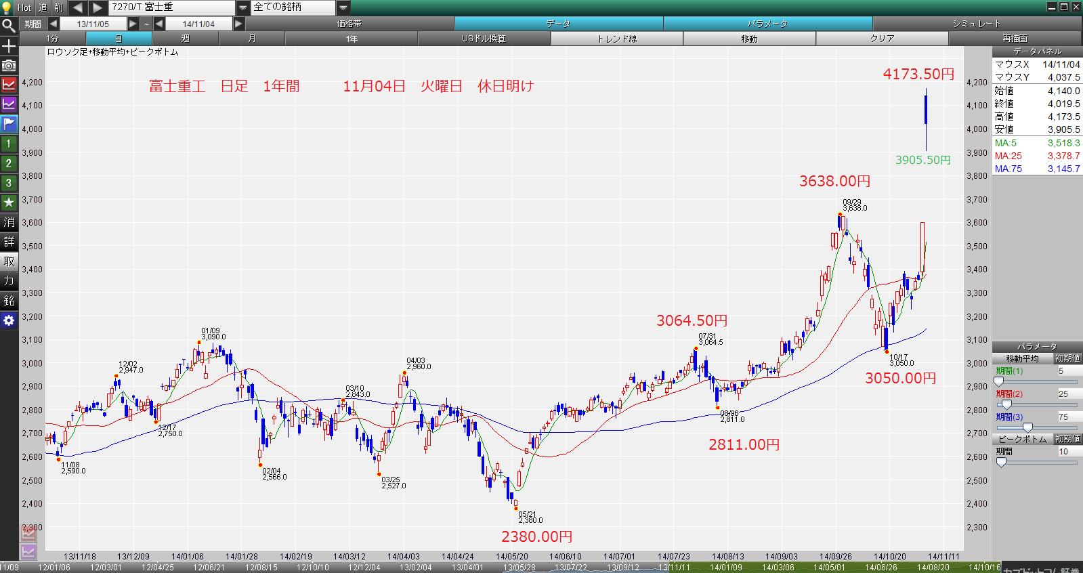
Task: Click the ピークボトム period value 10
Action: (x=1069, y=452)
